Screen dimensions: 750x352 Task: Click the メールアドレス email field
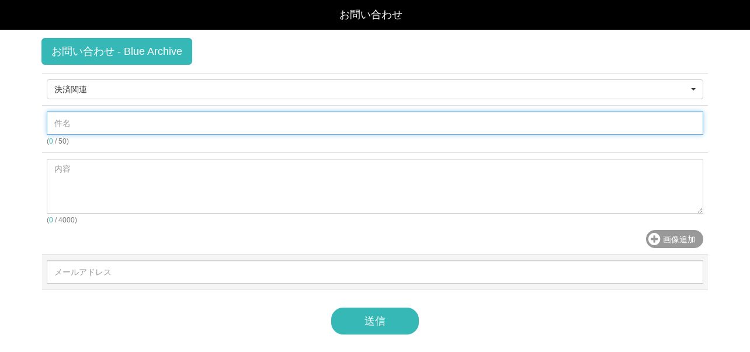pyautogui.click(x=375, y=272)
